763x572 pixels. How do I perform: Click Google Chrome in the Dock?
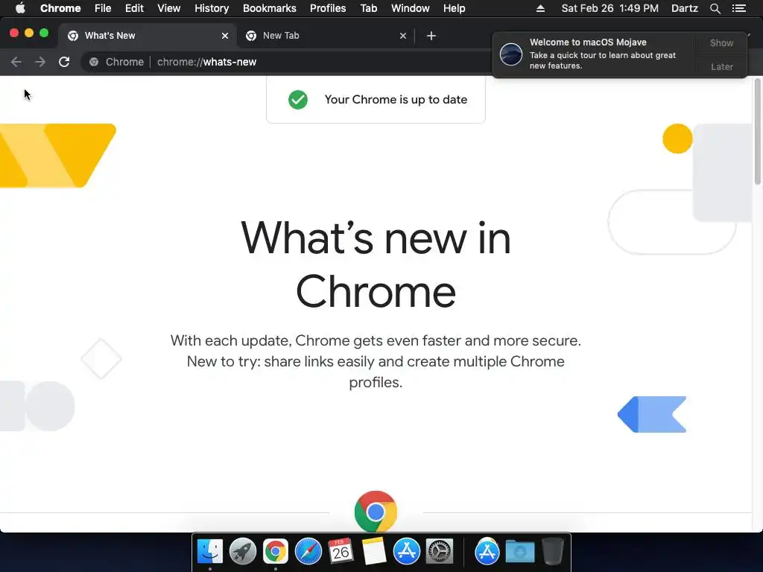276,552
